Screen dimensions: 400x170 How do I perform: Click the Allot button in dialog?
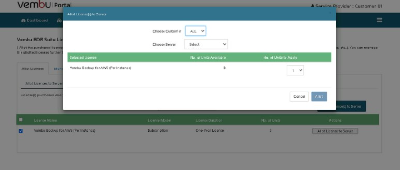(319, 96)
